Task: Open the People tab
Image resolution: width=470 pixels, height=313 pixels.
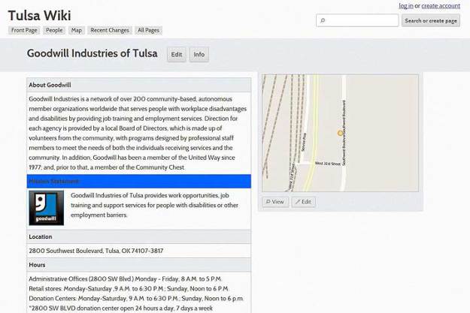Action: click(x=54, y=30)
